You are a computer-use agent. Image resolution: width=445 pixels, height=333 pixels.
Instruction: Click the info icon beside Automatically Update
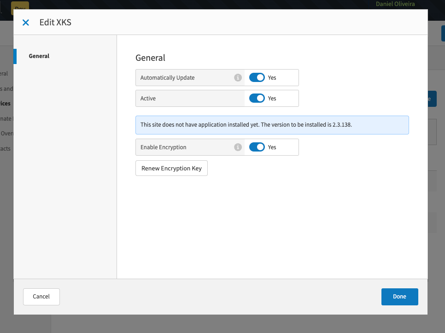pyautogui.click(x=238, y=77)
